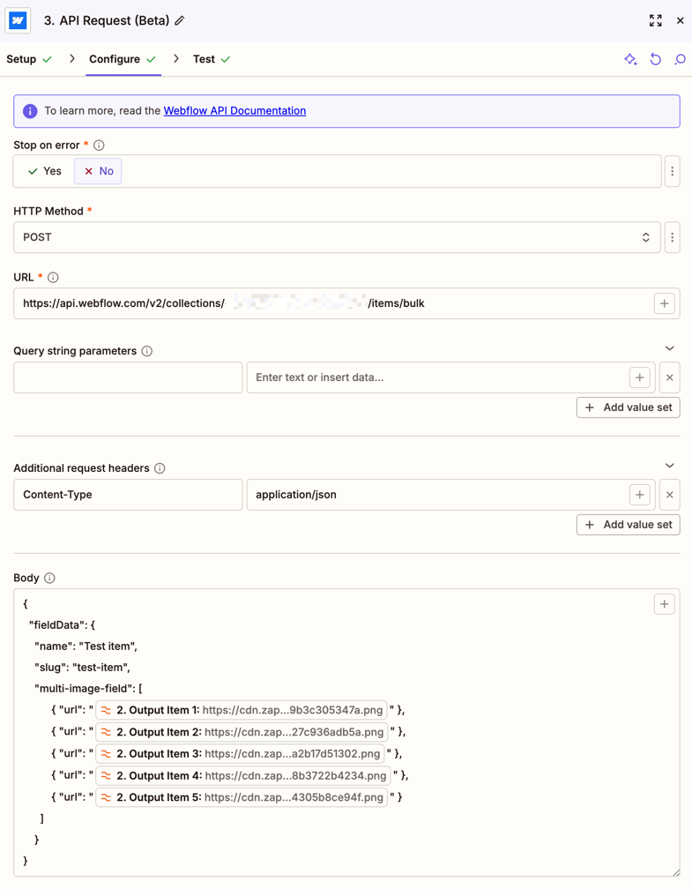
Task: Click the undo/refresh arrow icon
Action: click(x=655, y=59)
